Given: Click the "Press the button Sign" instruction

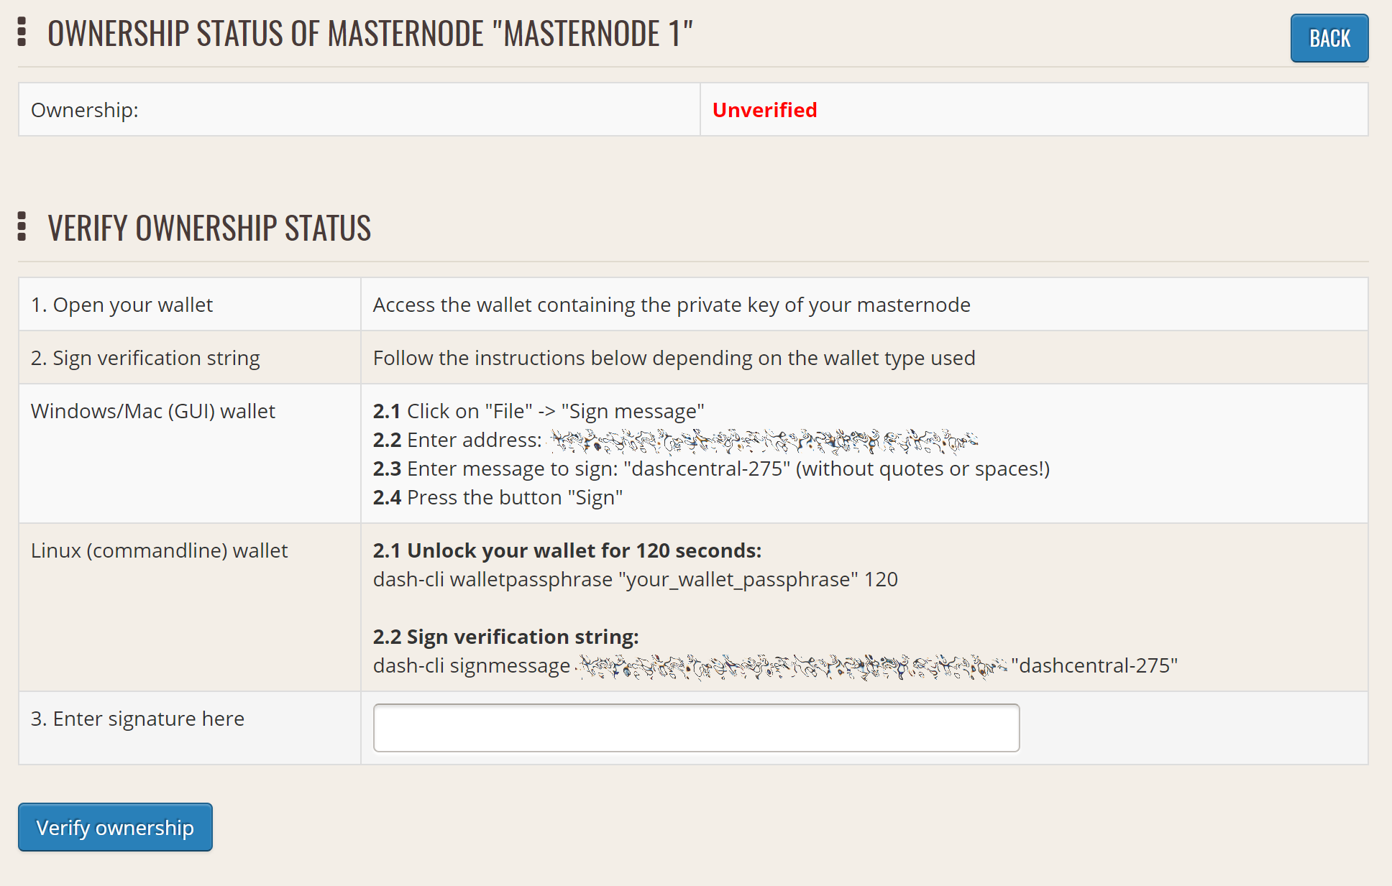Looking at the screenshot, I should [x=498, y=497].
